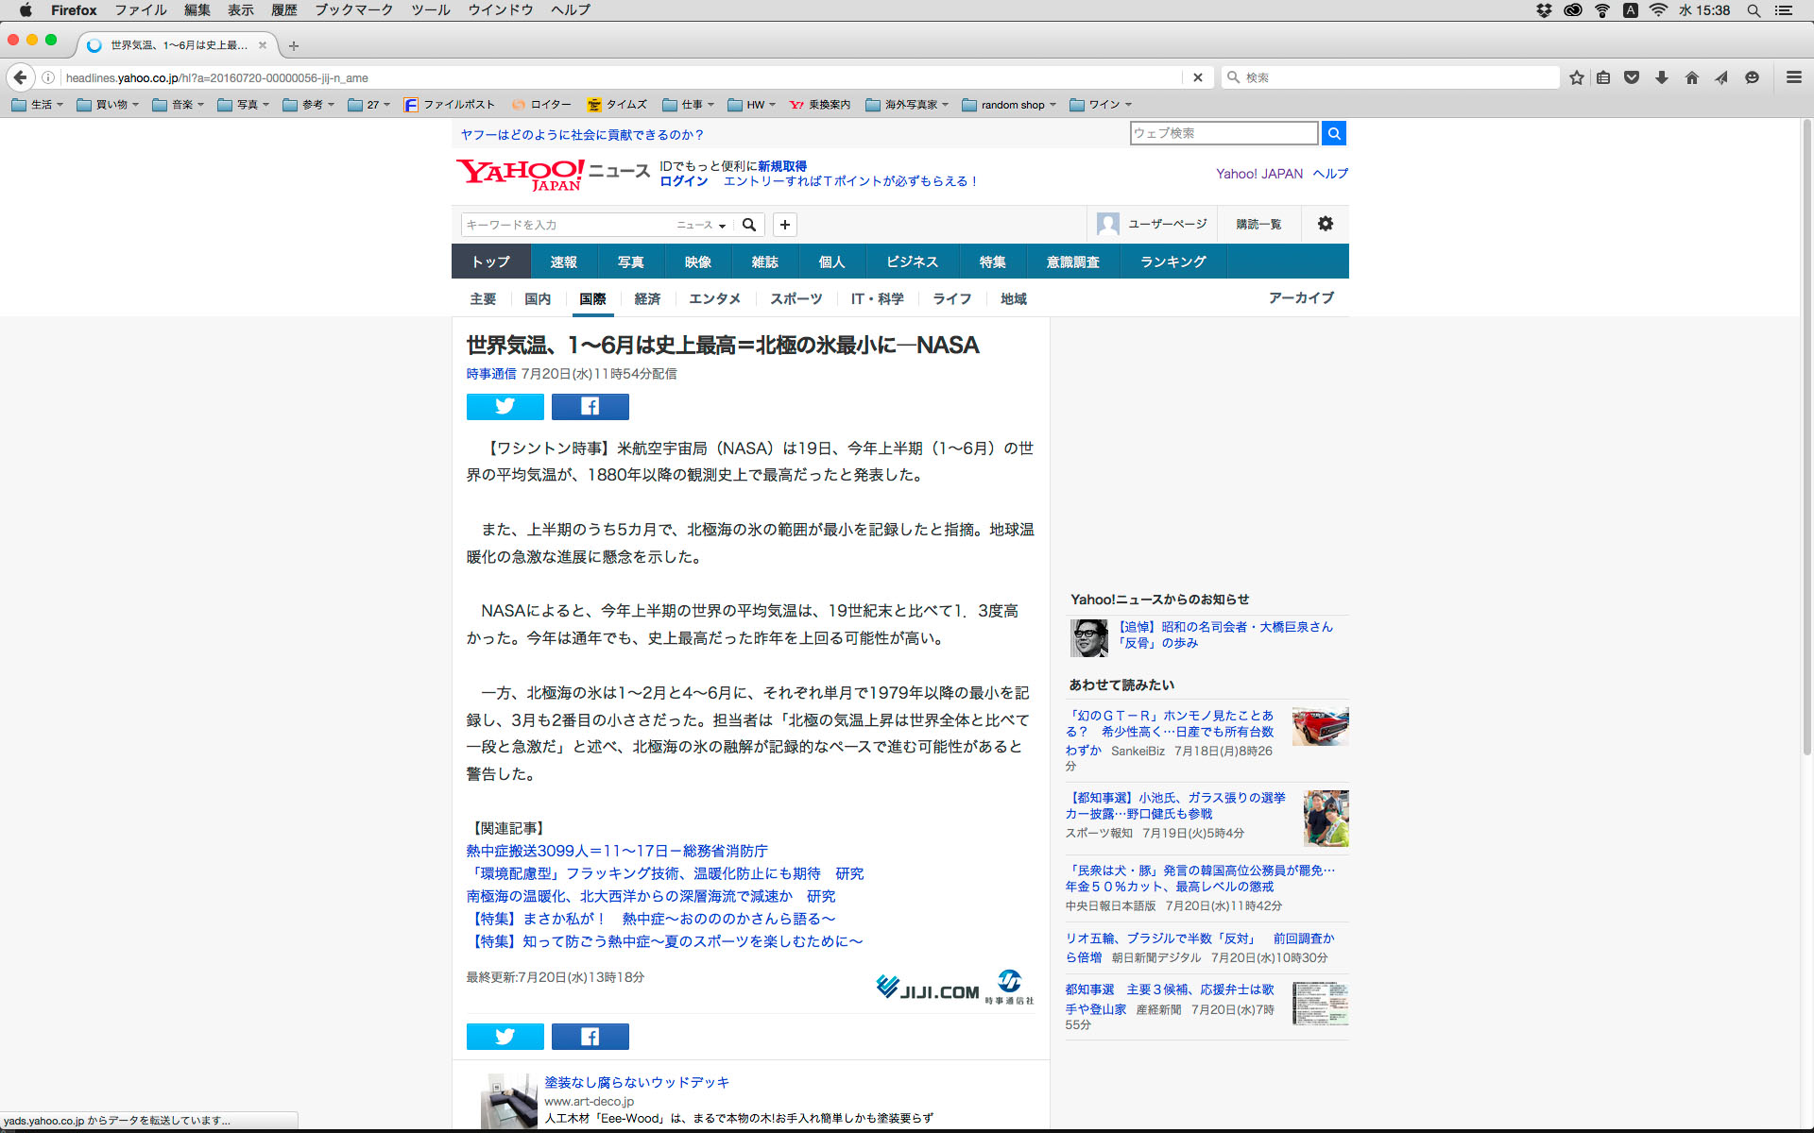
Task: Open the Firefox hamburger menu
Action: (1793, 77)
